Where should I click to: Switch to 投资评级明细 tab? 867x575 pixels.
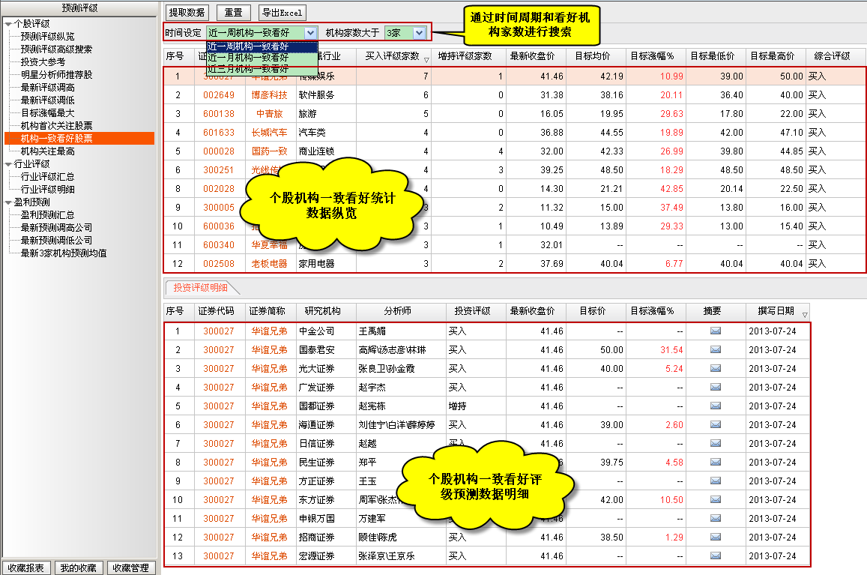[196, 288]
